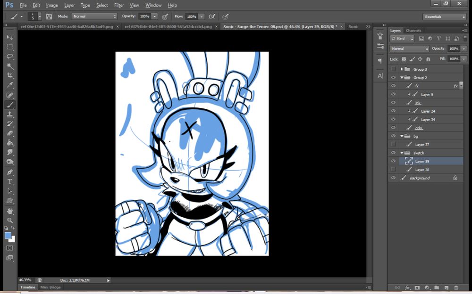472x294 pixels.
Task: Hide the fx layer
Action: (x=393, y=86)
